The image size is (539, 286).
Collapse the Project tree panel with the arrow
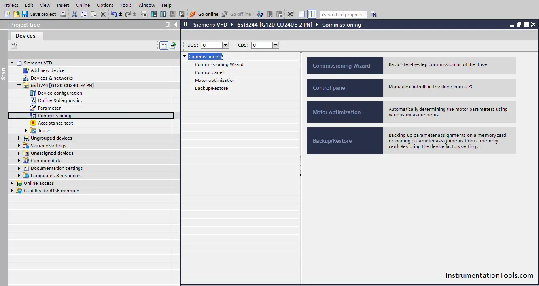176,25
